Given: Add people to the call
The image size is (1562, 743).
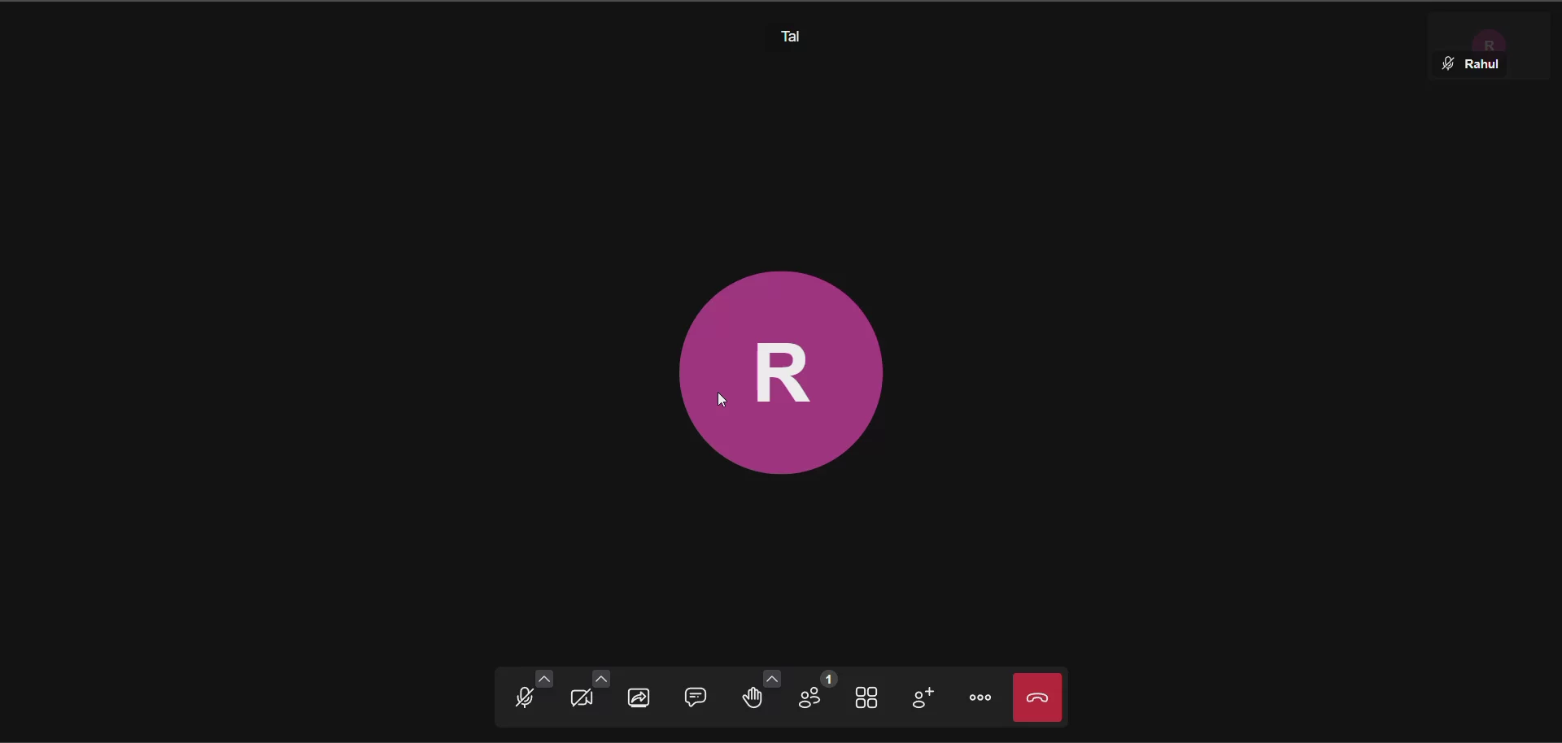Looking at the screenshot, I should click(925, 698).
